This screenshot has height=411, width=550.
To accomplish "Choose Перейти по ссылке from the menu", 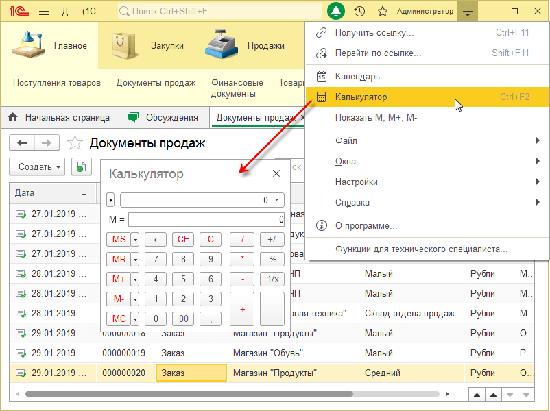I will 427,53.
